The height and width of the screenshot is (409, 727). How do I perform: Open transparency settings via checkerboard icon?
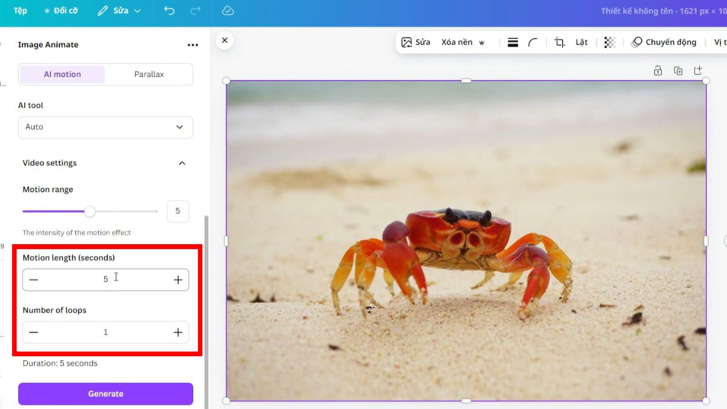pos(609,42)
